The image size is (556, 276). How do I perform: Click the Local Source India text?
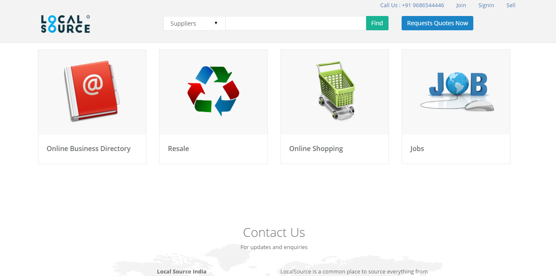click(x=182, y=271)
